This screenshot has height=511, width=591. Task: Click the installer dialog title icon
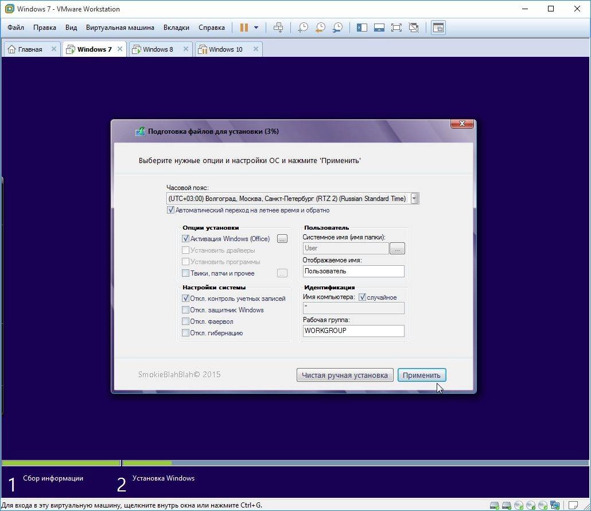pos(140,131)
